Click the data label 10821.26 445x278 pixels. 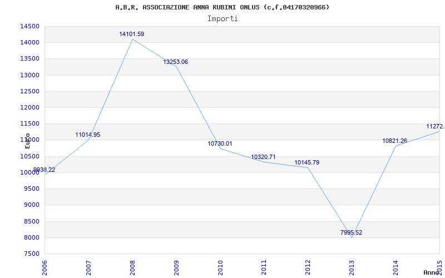(x=395, y=141)
